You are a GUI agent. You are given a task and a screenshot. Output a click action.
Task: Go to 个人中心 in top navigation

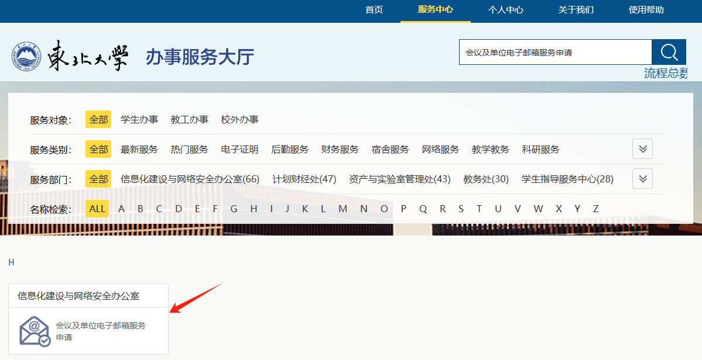505,10
